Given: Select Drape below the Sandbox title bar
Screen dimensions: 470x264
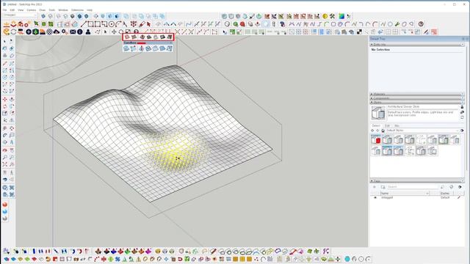Looking at the screenshot, I should 155,48.
